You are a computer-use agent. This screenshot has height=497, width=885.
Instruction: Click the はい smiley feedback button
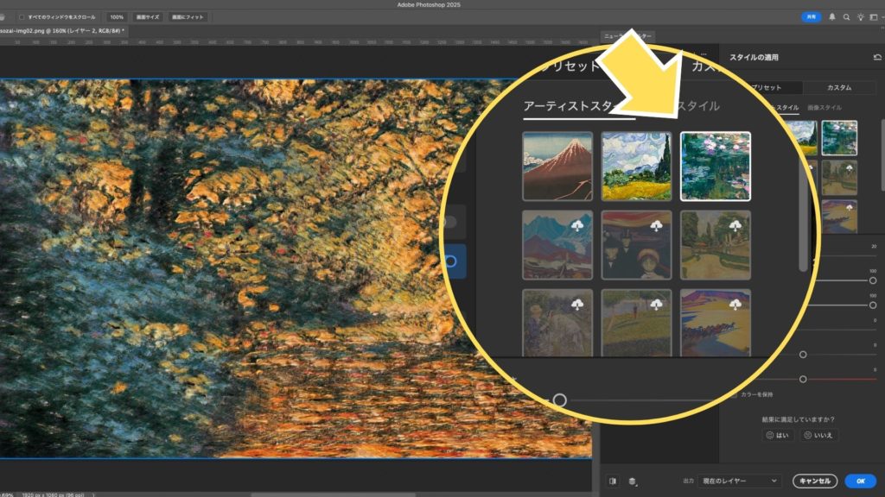pos(777,436)
